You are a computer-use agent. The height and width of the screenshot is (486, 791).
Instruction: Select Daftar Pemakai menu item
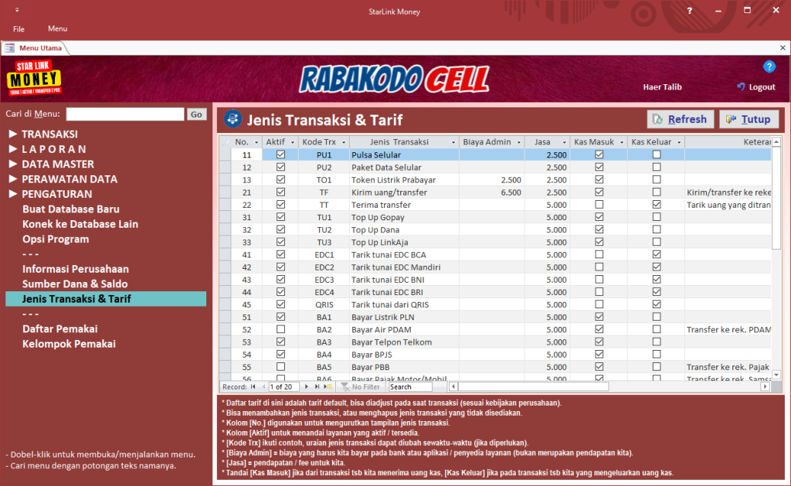click(59, 329)
